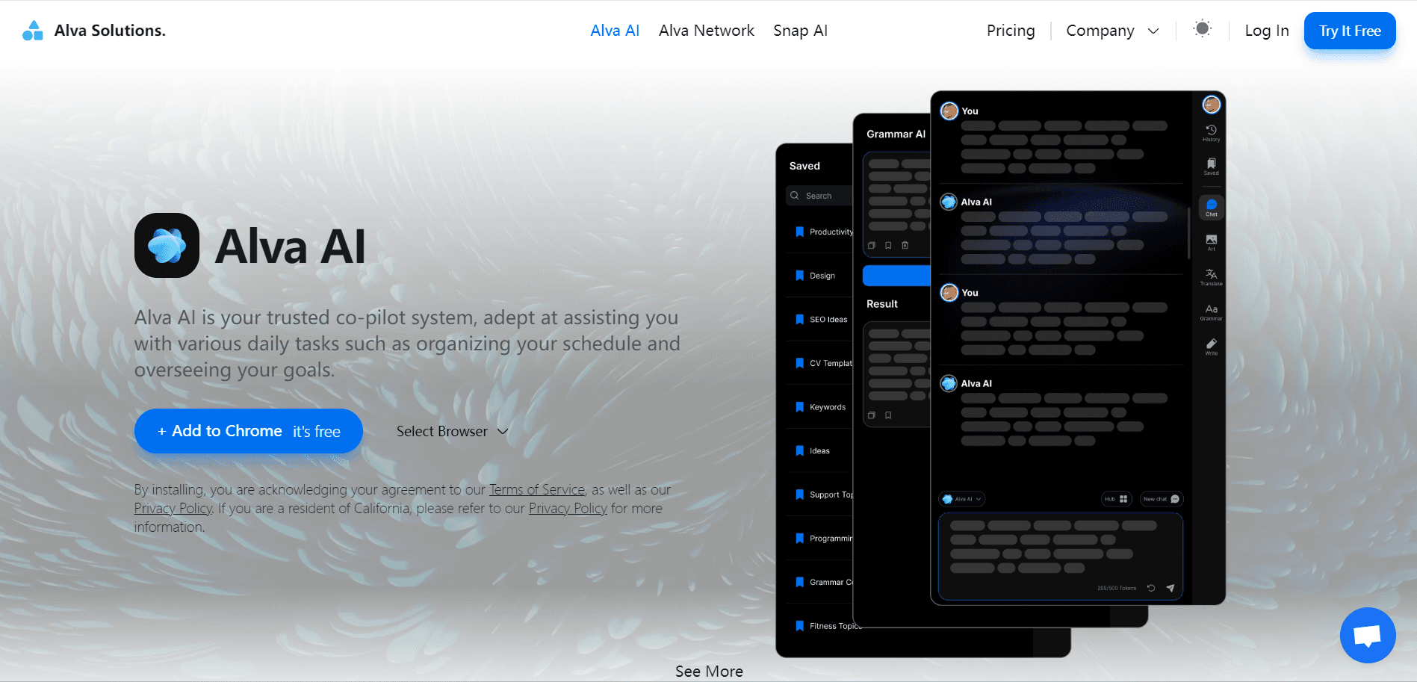This screenshot has width=1417, height=682.
Task: Open Saved in the mockup sidebar
Action: (1211, 167)
